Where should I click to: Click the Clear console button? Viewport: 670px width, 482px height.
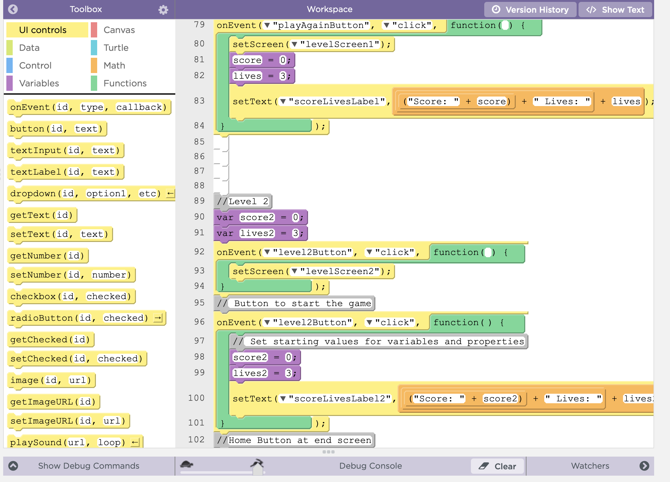click(x=497, y=466)
